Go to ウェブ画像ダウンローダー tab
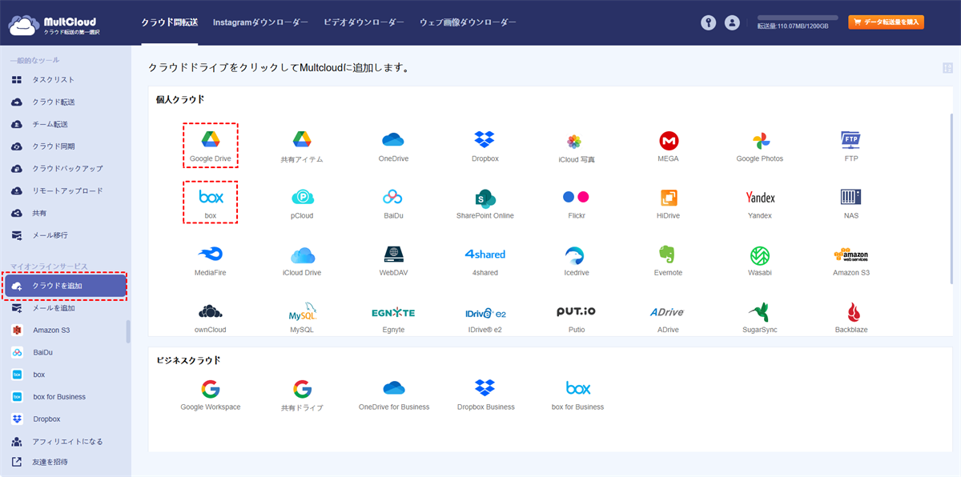This screenshot has height=477, width=961. click(x=468, y=22)
